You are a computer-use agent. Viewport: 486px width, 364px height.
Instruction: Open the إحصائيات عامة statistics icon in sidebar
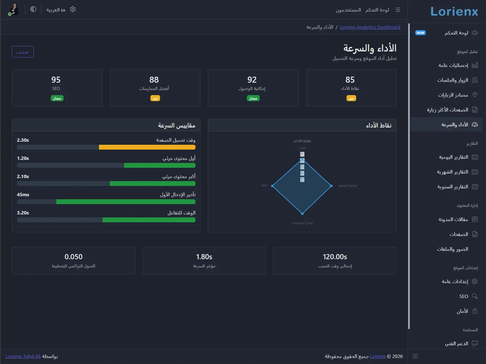[475, 65]
